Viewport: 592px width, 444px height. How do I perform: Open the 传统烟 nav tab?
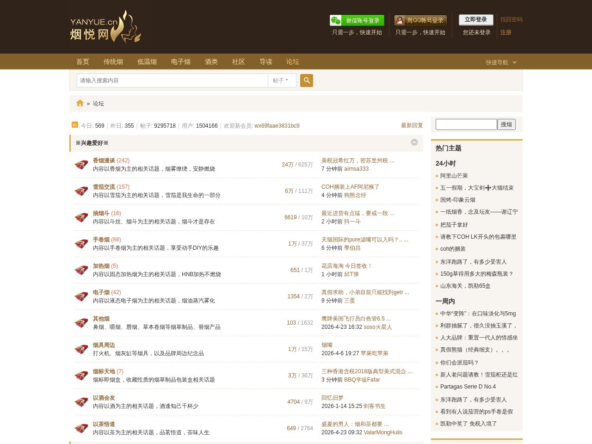(x=113, y=62)
